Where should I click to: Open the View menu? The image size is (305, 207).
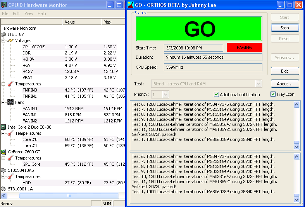point(29,14)
